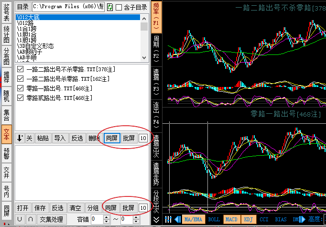This screenshot has height=227, width=326.
Task: Click the down-arrow sort icon button
Action: click(20, 138)
